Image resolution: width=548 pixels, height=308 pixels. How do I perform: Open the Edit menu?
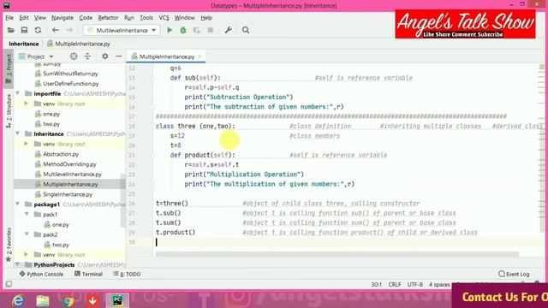click(x=24, y=18)
